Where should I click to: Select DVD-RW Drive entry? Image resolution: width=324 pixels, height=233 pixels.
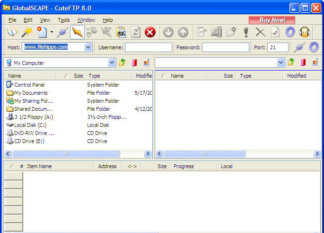(x=30, y=133)
